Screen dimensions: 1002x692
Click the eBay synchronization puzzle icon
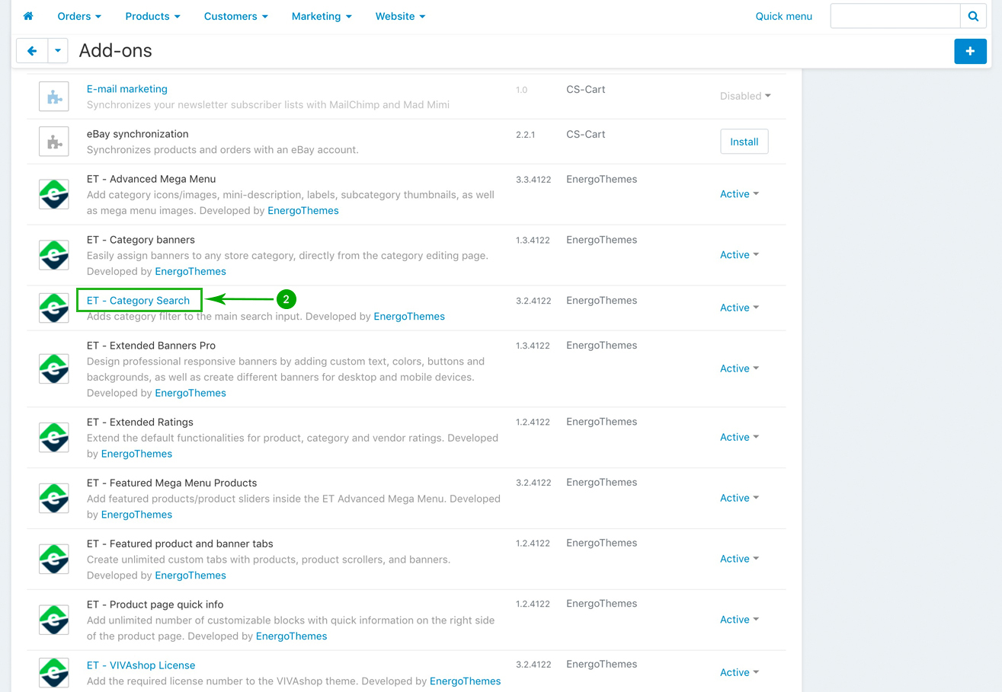[54, 142]
